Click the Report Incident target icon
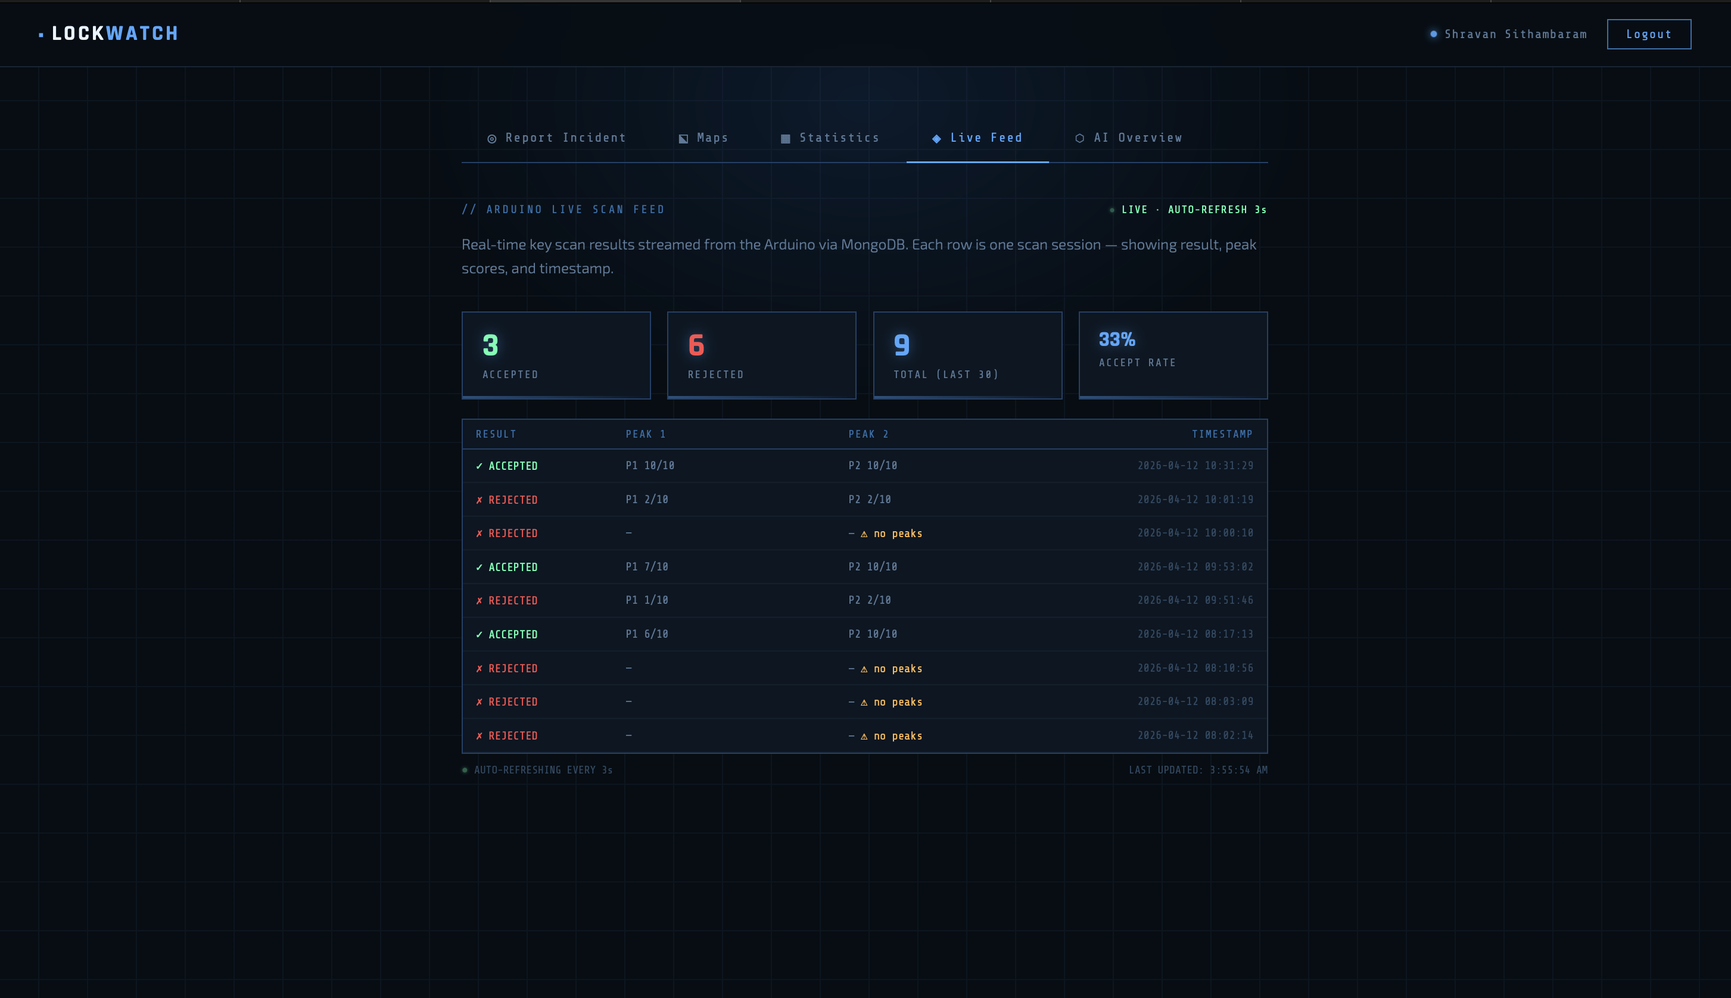Screen dimensions: 1731x998 tap(491, 139)
